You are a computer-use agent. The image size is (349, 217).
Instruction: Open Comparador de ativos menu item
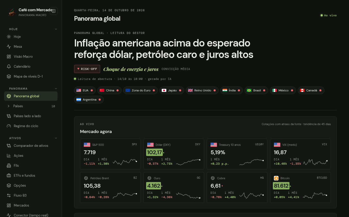[31, 146]
